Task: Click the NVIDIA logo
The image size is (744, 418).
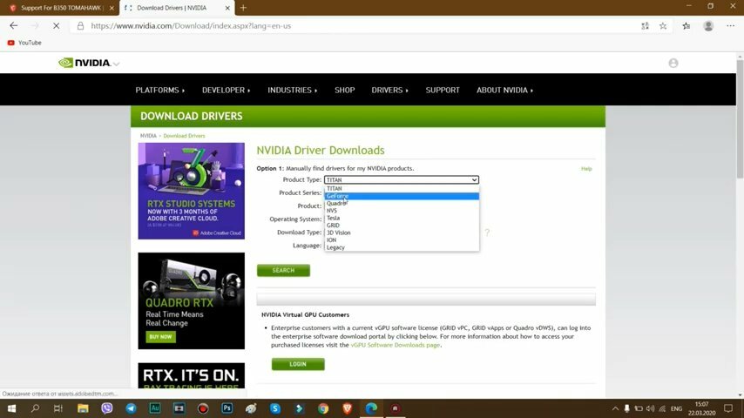Action: click(85, 63)
